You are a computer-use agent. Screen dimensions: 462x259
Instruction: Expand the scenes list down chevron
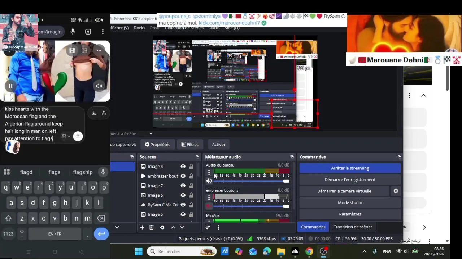click(x=117, y=227)
